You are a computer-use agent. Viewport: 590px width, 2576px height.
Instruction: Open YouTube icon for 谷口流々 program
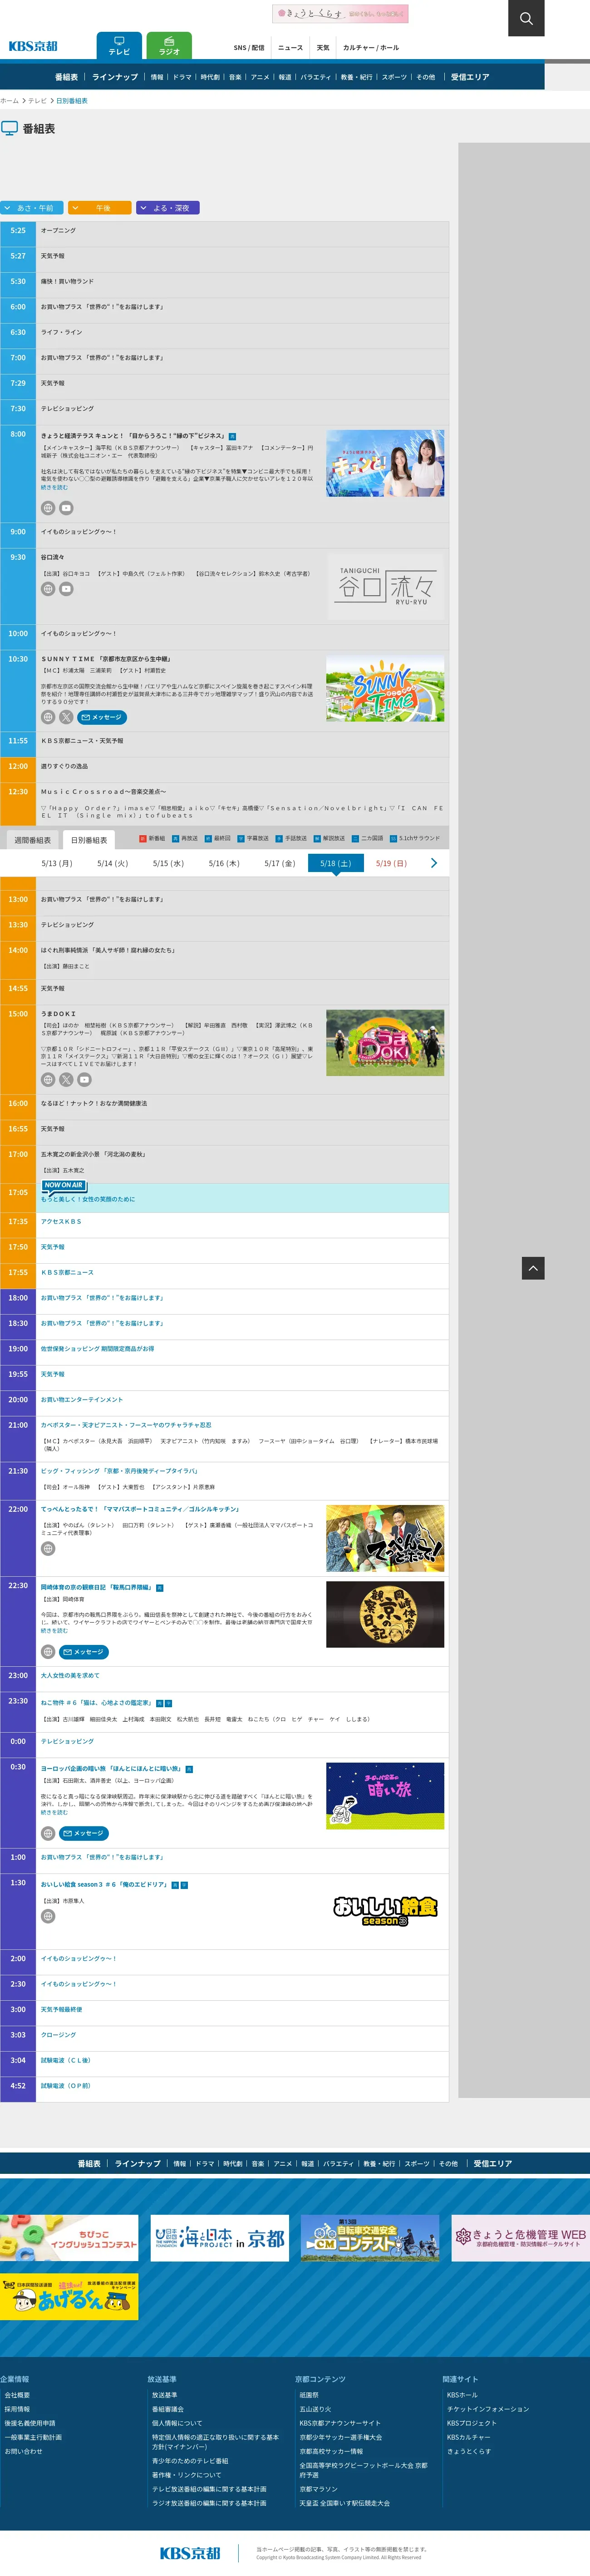(x=66, y=589)
